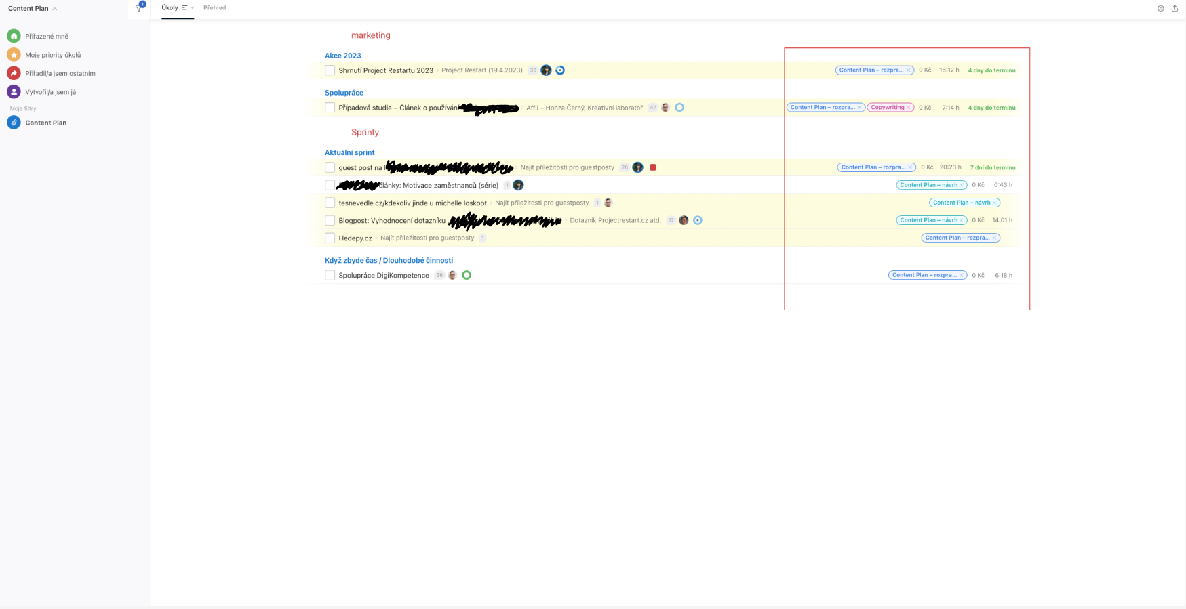Image resolution: width=1186 pixels, height=609 pixels.
Task: Click the red arrow icon for Přiřadil/a jsem ostatním
Action: [14, 73]
